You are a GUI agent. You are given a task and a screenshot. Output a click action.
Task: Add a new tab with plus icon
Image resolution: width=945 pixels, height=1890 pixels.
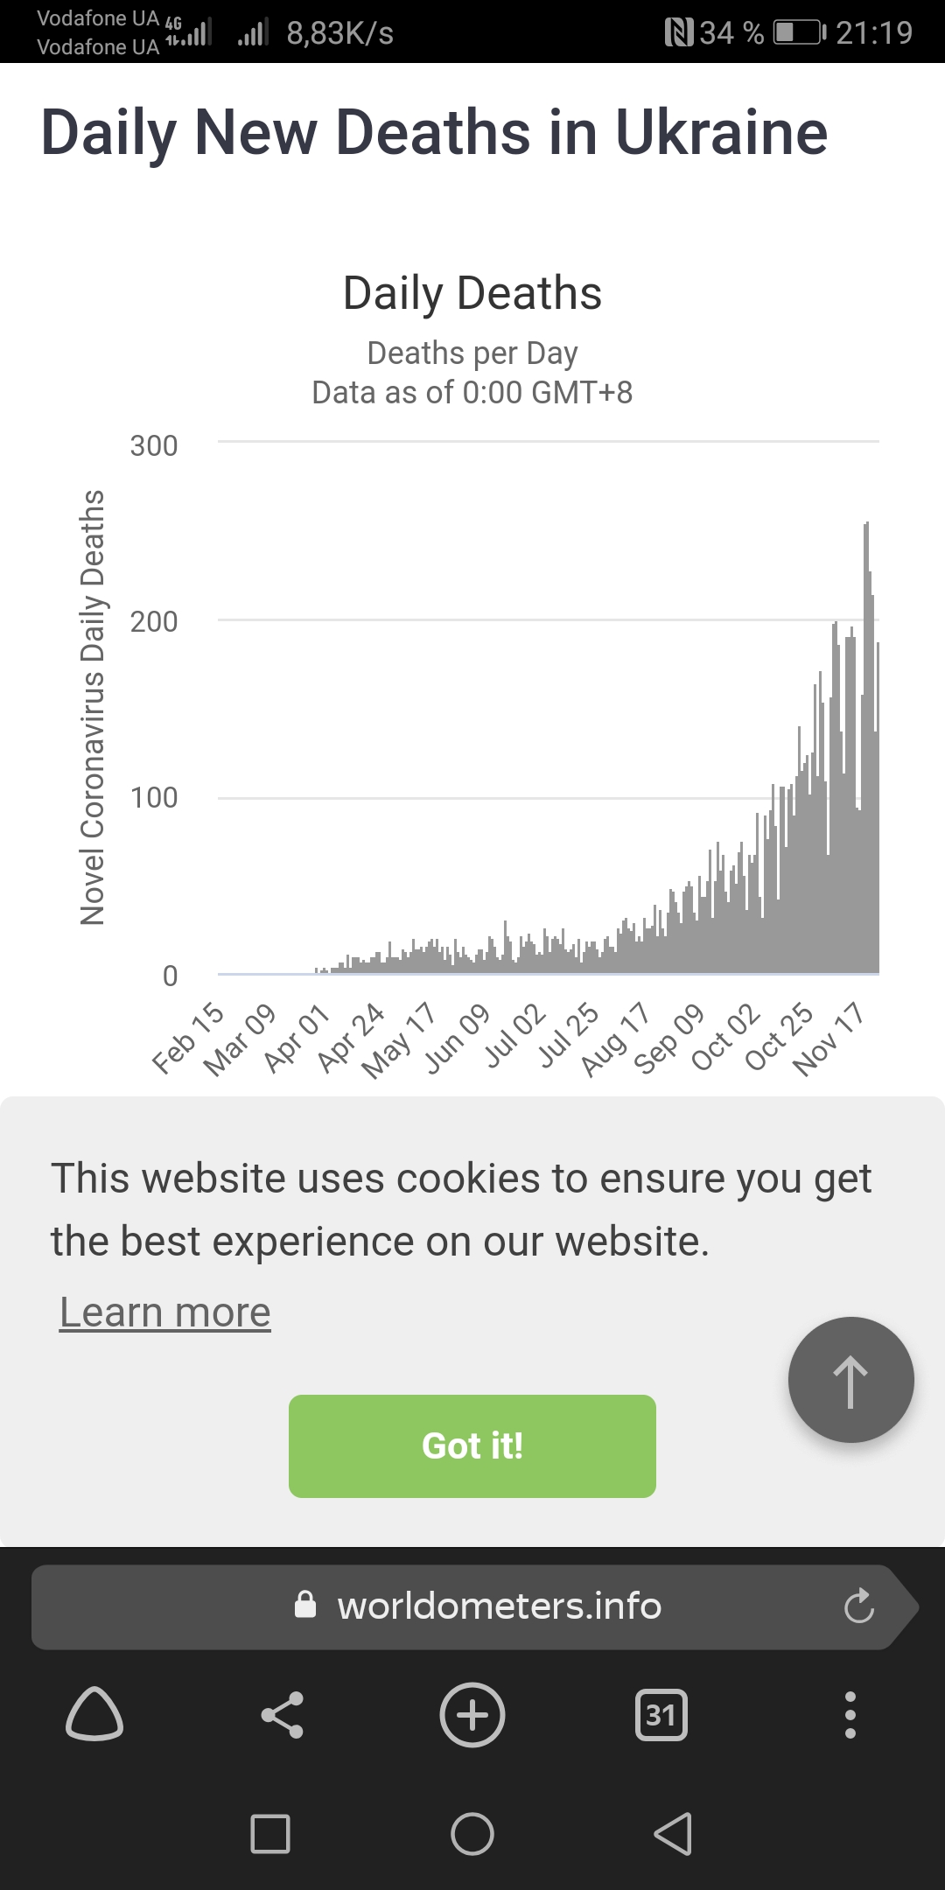(x=472, y=1714)
